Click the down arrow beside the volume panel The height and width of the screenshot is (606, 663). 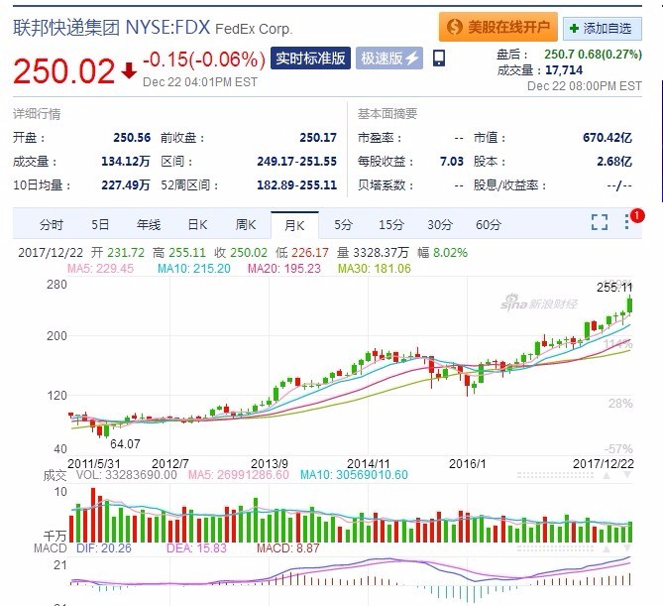[x=627, y=475]
